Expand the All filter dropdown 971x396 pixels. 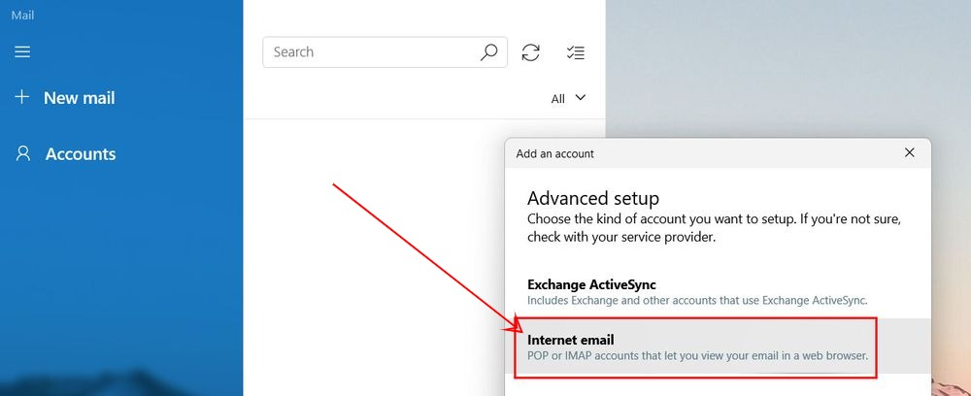pos(568,98)
